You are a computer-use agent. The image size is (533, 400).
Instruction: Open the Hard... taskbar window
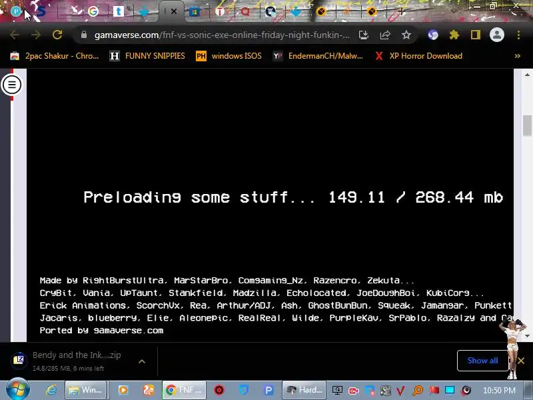pyautogui.click(x=304, y=390)
